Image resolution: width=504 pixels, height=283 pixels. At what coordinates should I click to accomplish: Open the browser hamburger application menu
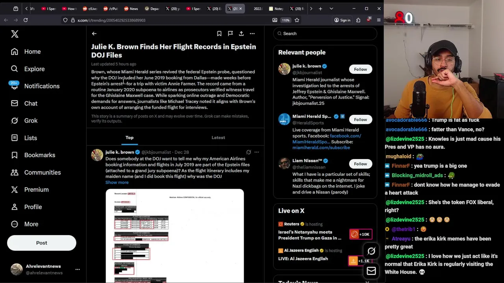tap(379, 20)
